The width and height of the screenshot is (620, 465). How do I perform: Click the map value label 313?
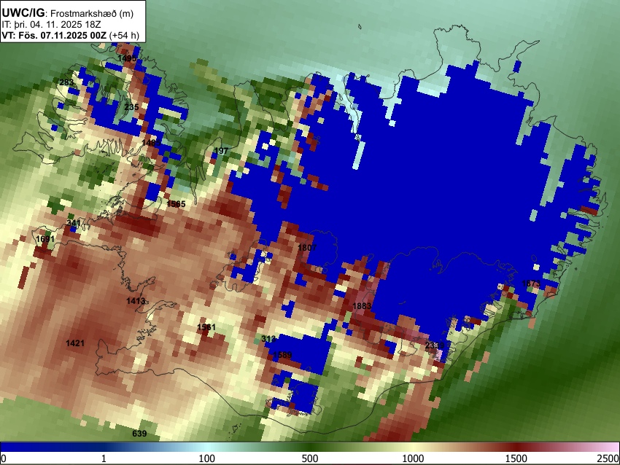click(268, 339)
